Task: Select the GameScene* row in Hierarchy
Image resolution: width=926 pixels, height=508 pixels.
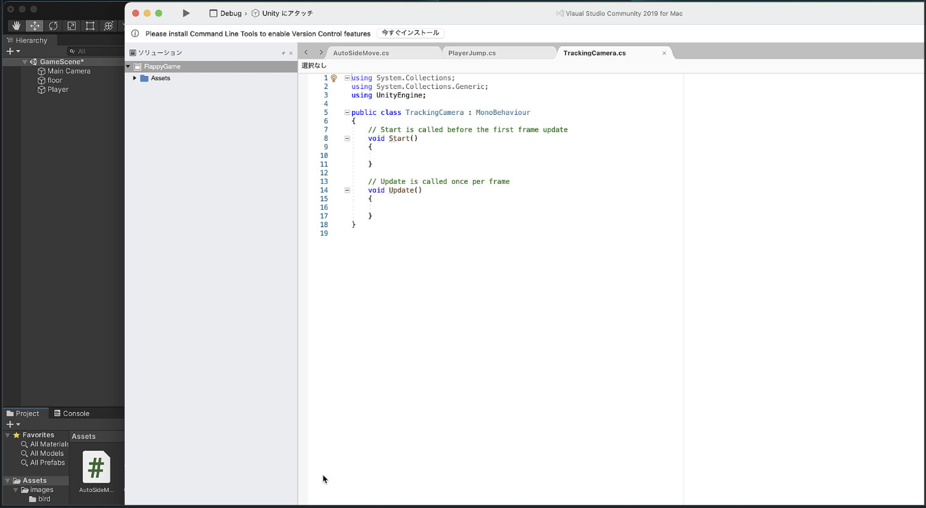Action: coord(63,62)
